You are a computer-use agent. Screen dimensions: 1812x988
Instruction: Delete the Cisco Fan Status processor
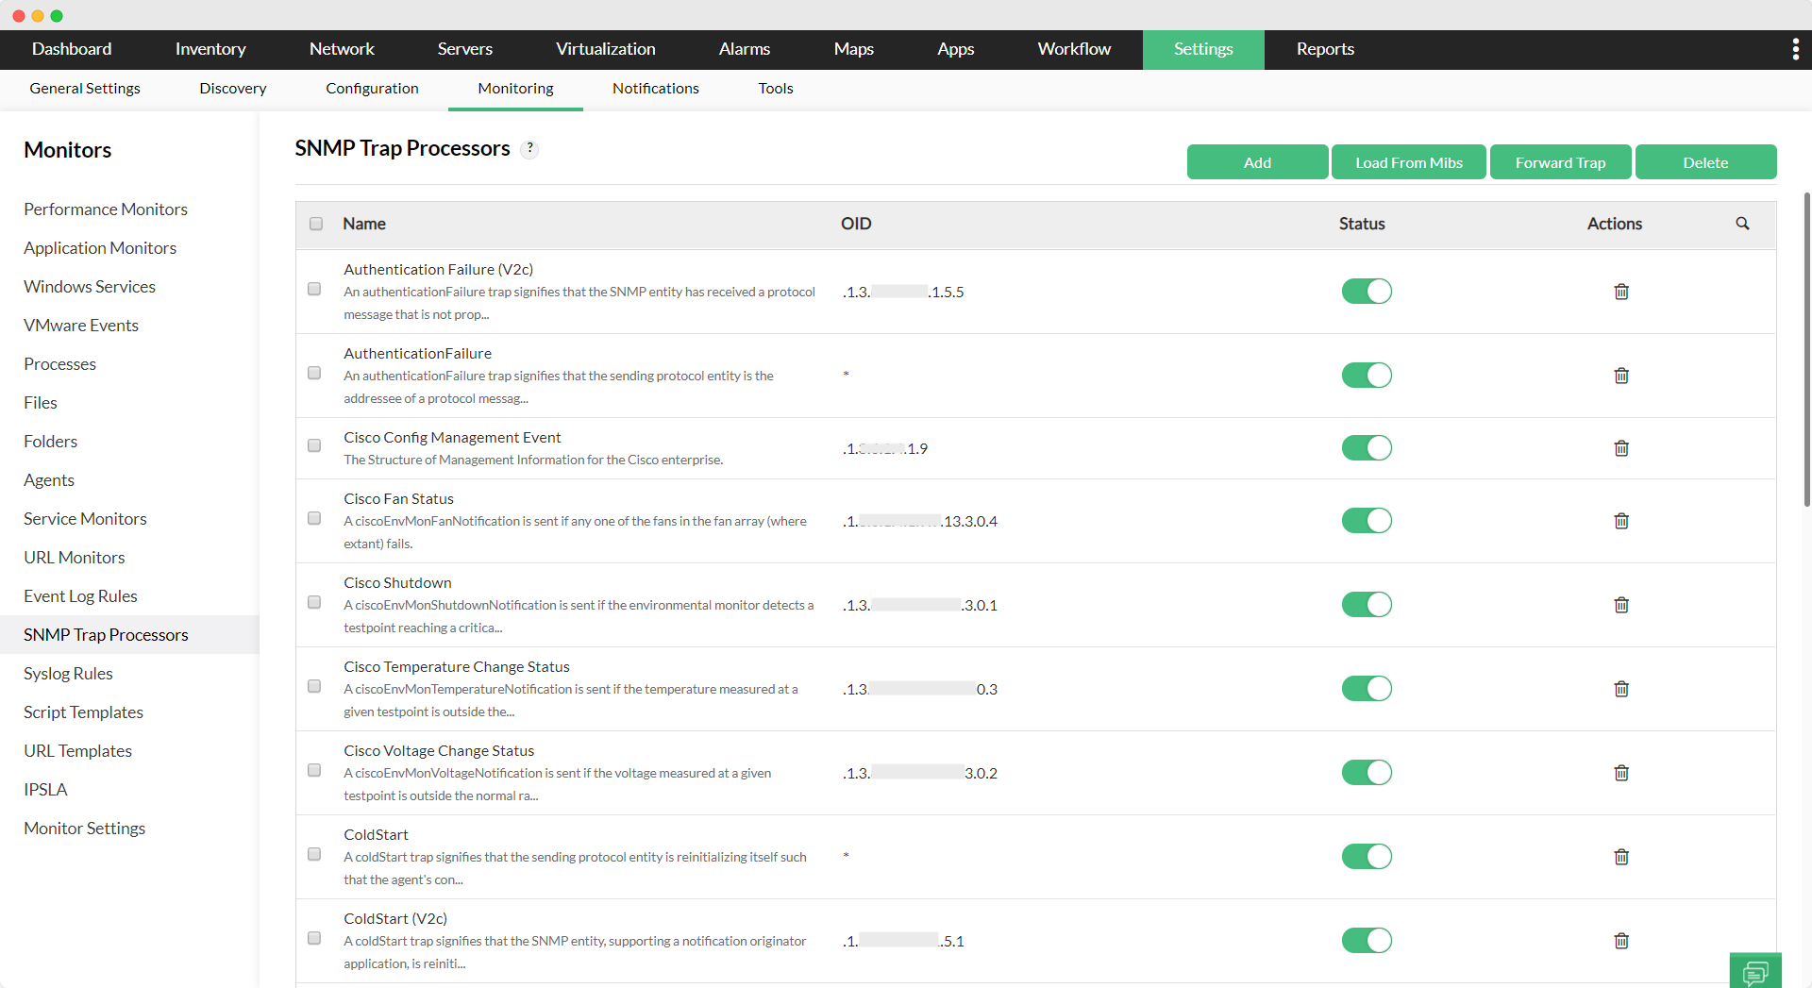click(x=1621, y=520)
